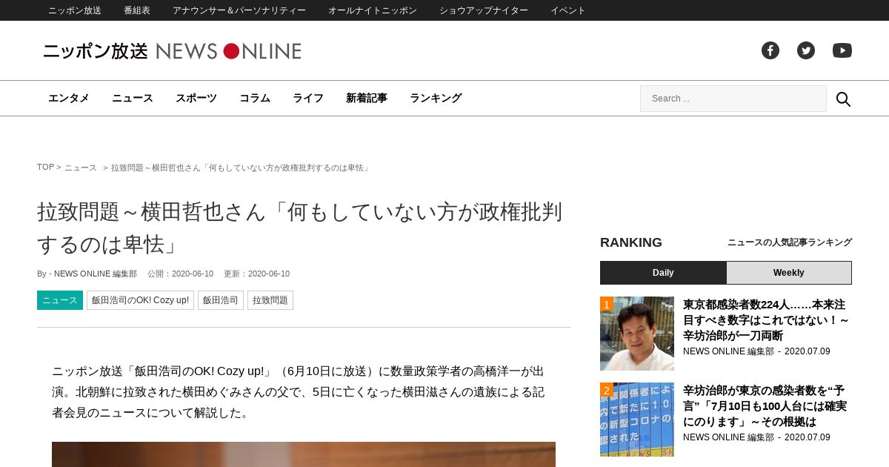Viewport: 889px width, 467px height.
Task: Open イベント in top bar
Action: coord(568,10)
